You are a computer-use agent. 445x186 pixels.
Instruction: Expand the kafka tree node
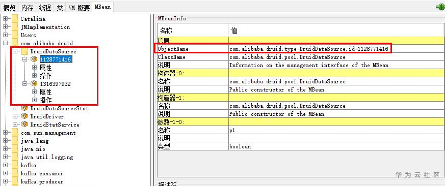[6, 165]
